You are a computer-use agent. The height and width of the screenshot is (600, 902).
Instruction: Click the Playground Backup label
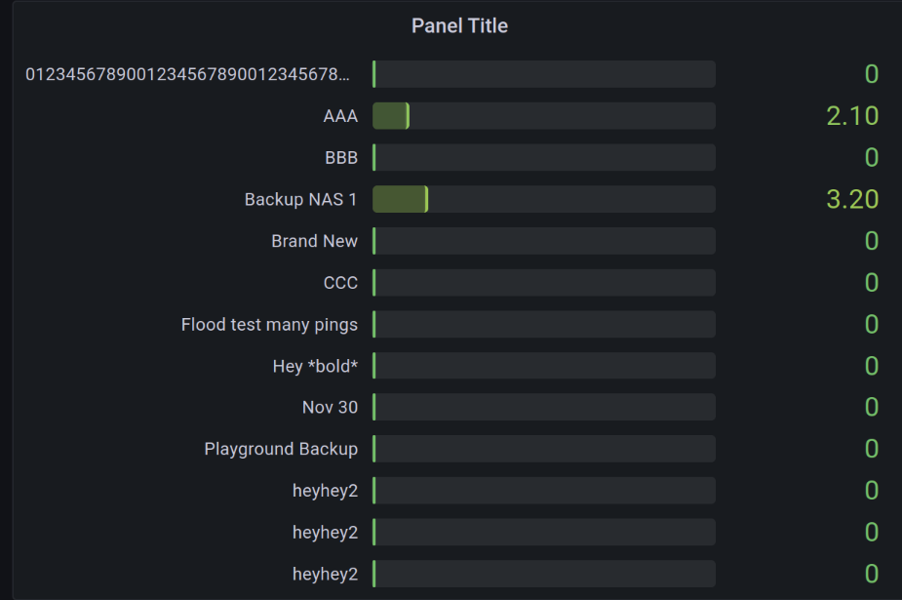click(281, 450)
